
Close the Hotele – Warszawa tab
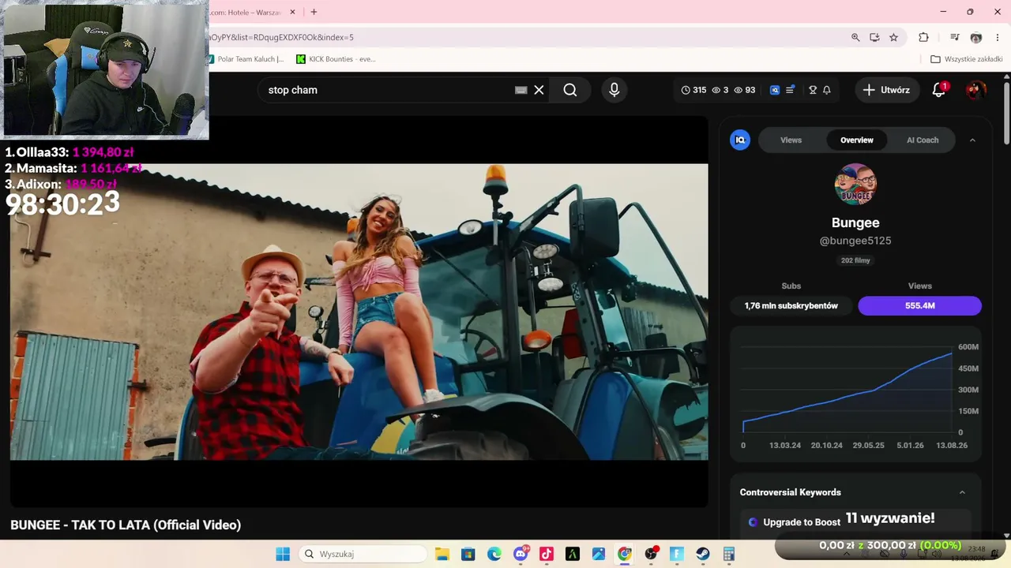tap(293, 12)
